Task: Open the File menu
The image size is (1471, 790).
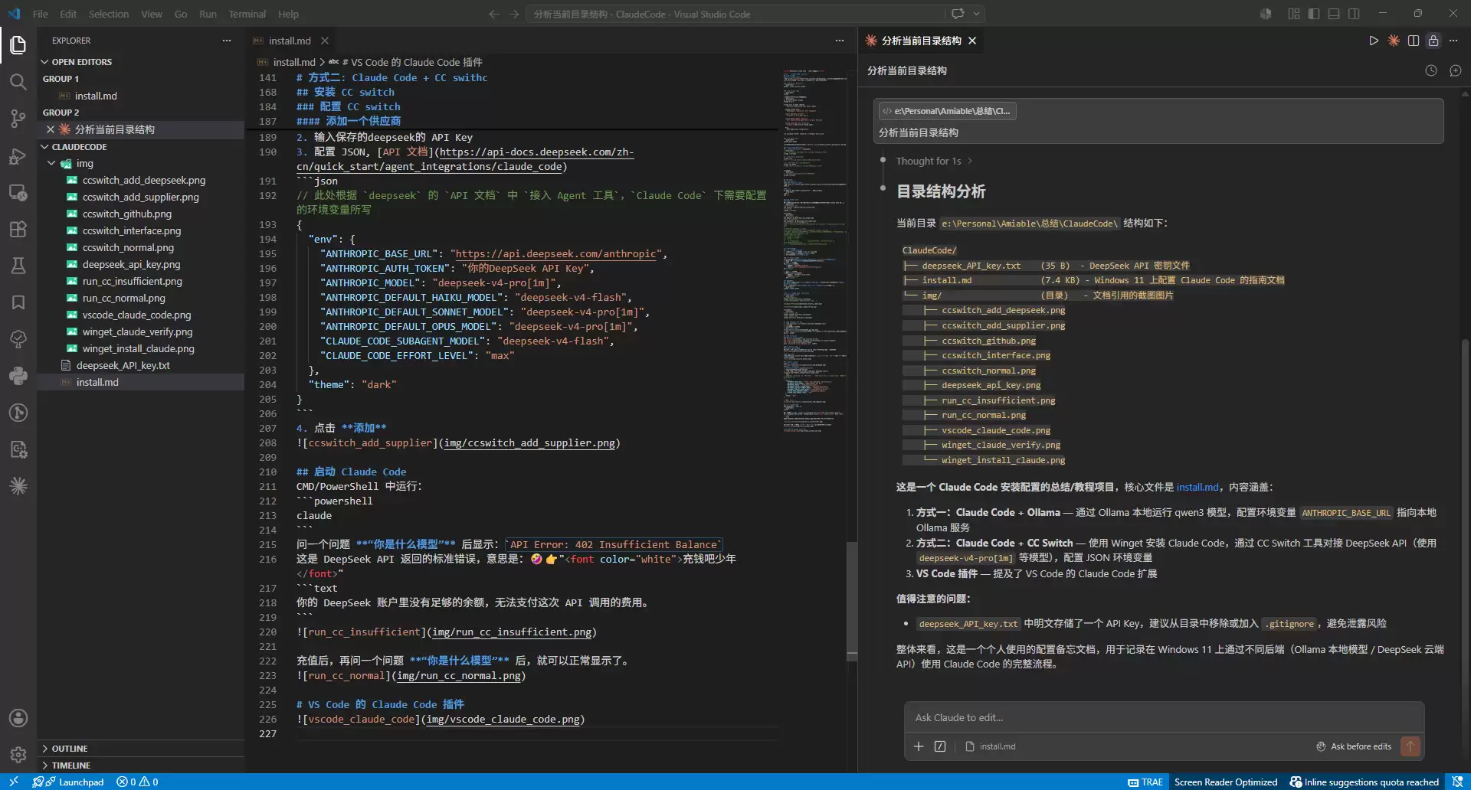Action: click(41, 14)
